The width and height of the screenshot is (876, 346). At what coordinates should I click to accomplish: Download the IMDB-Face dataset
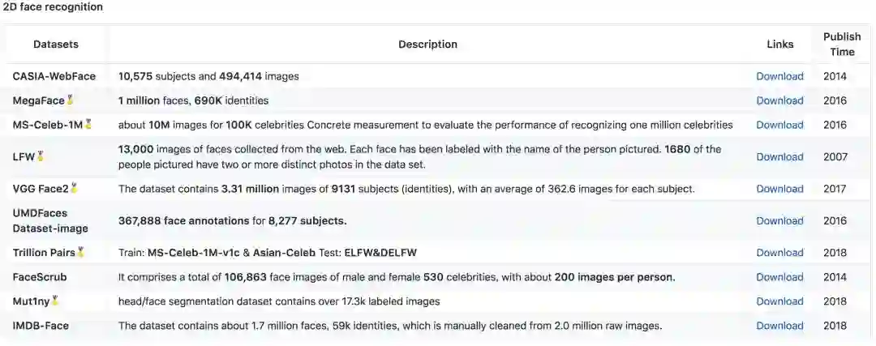(x=779, y=326)
